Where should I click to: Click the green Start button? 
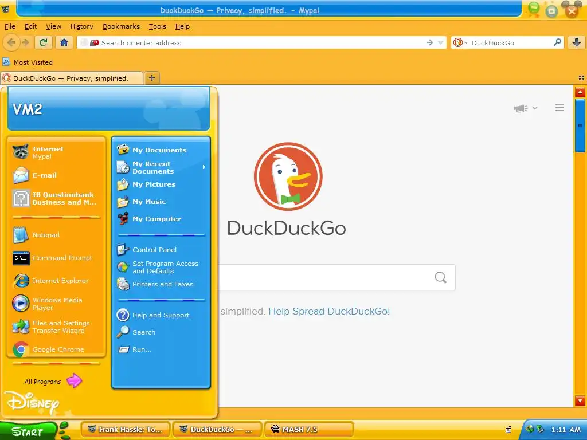28,431
